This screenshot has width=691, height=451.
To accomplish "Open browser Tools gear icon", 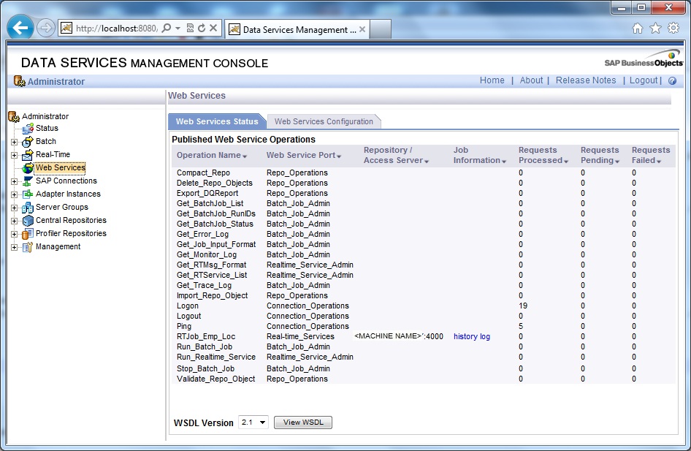I will tap(673, 29).
